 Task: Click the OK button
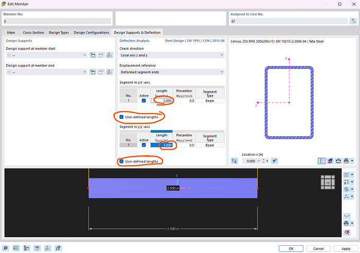pyautogui.click(x=291, y=248)
